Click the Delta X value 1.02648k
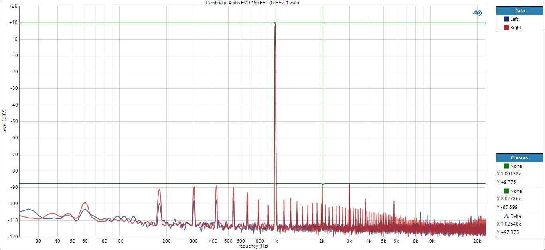The width and height of the screenshot is (545, 250). (509, 224)
